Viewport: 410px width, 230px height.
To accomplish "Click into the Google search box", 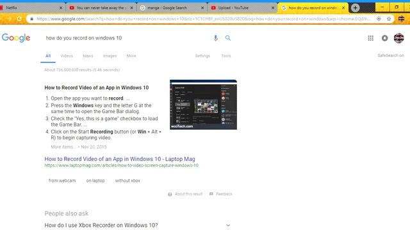I will pyautogui.click(x=128, y=38).
